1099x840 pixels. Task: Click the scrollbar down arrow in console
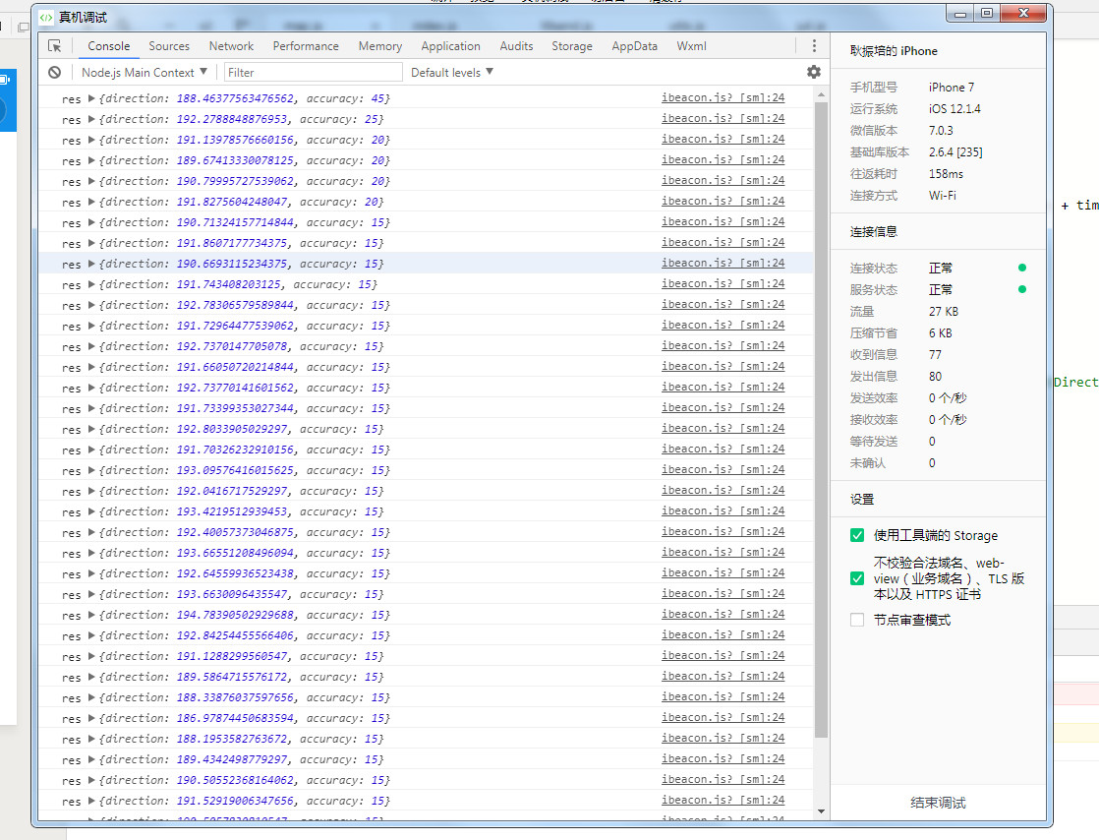pos(822,810)
